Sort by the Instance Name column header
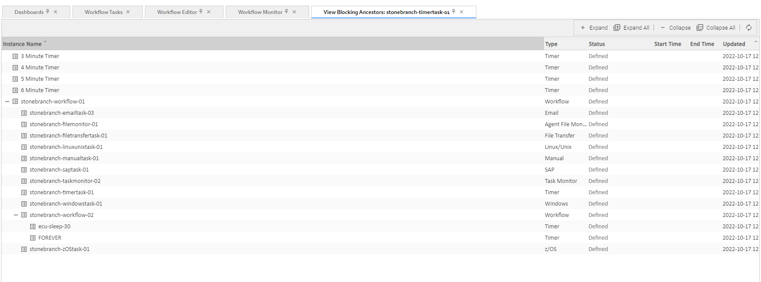This screenshot has width=761, height=282. pyautogui.click(x=22, y=44)
